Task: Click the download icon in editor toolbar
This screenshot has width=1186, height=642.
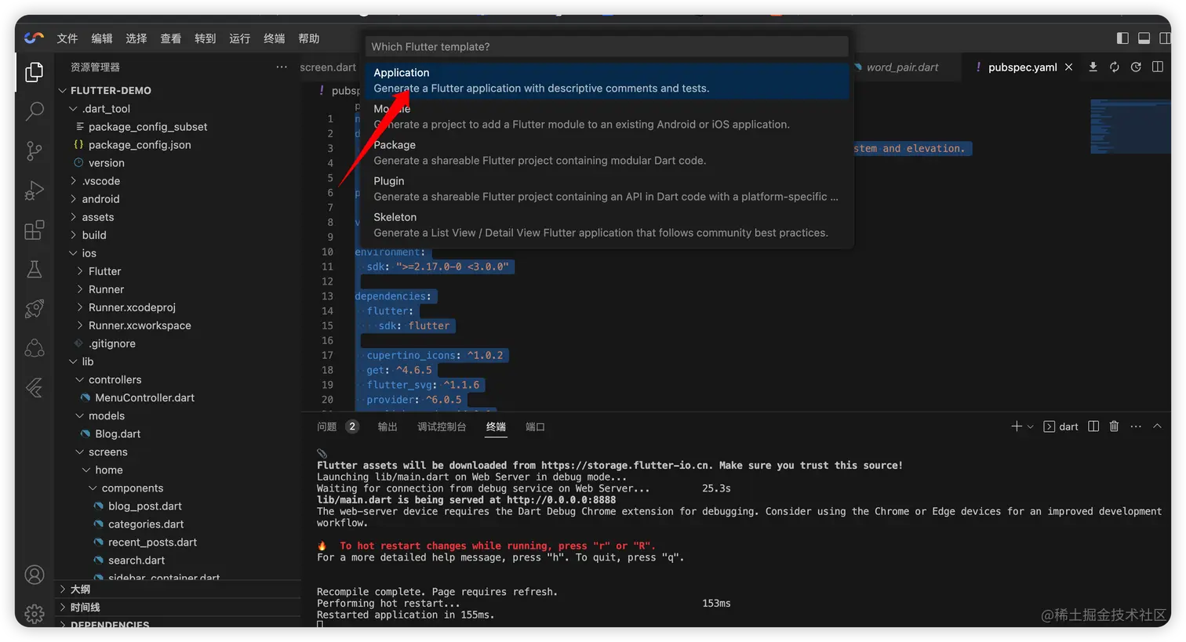Action: coord(1093,67)
